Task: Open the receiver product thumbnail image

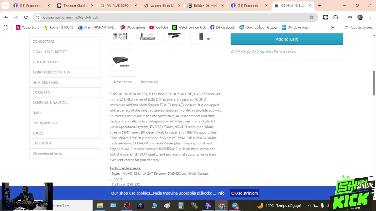Action: click(x=120, y=60)
